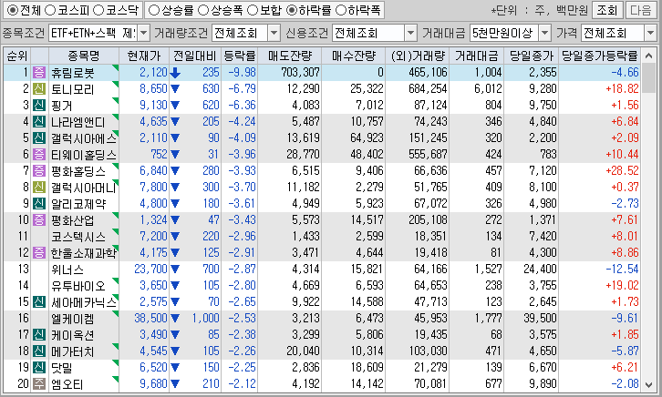Image resolution: width=662 pixels, height=397 pixels.
Task: Click the +28.52 value in 평화홀딩스 row
Action: (622, 171)
